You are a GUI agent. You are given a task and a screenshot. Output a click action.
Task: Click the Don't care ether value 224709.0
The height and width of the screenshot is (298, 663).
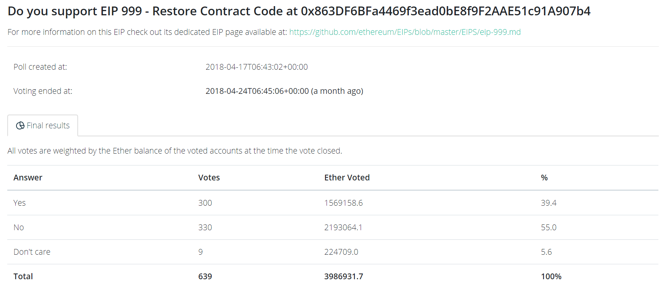pos(341,252)
